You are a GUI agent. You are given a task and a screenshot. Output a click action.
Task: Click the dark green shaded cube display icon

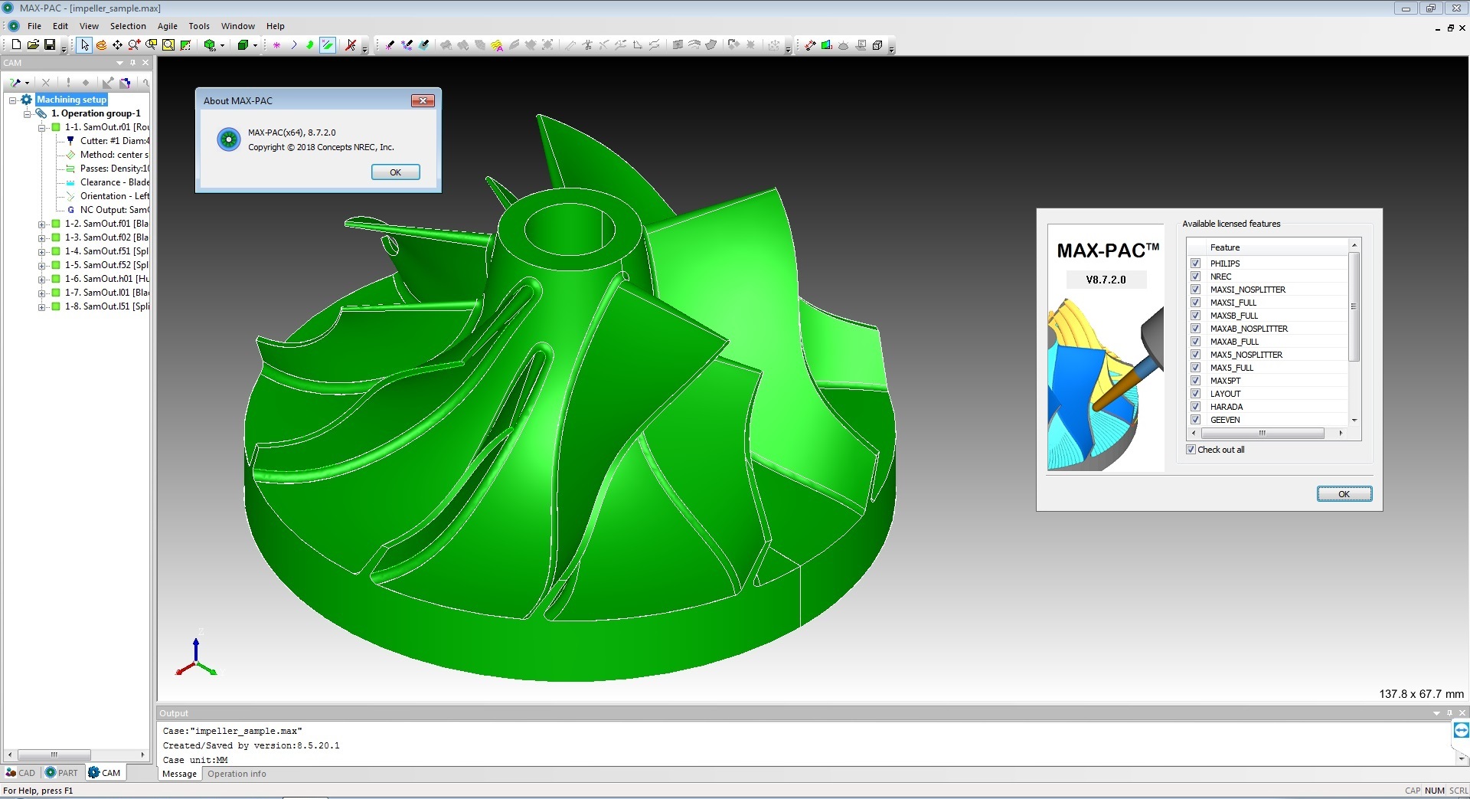coord(243,45)
